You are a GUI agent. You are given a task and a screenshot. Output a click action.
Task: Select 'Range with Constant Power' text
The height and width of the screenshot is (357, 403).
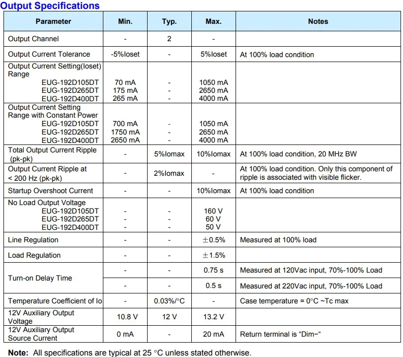pos(53,115)
